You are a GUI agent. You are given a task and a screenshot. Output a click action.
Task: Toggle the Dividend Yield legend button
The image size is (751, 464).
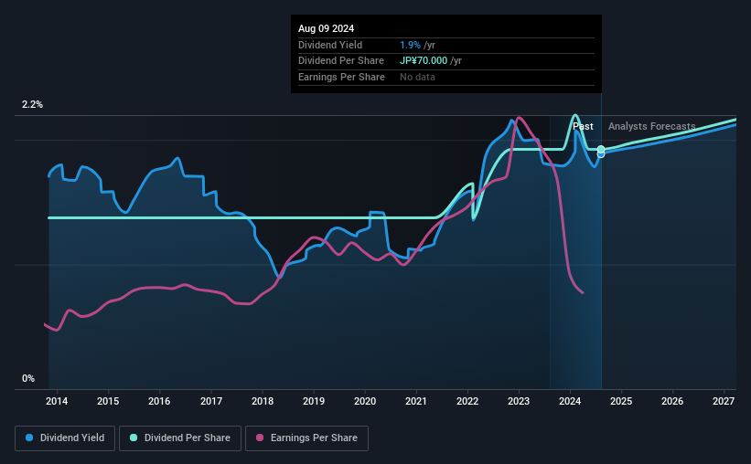point(65,438)
